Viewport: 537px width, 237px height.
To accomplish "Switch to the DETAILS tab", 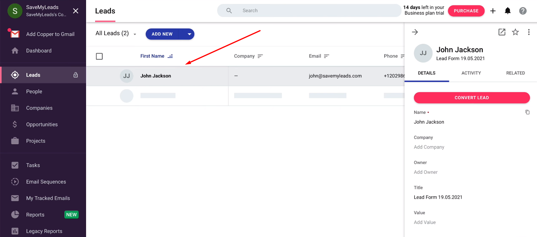I will pos(427,73).
